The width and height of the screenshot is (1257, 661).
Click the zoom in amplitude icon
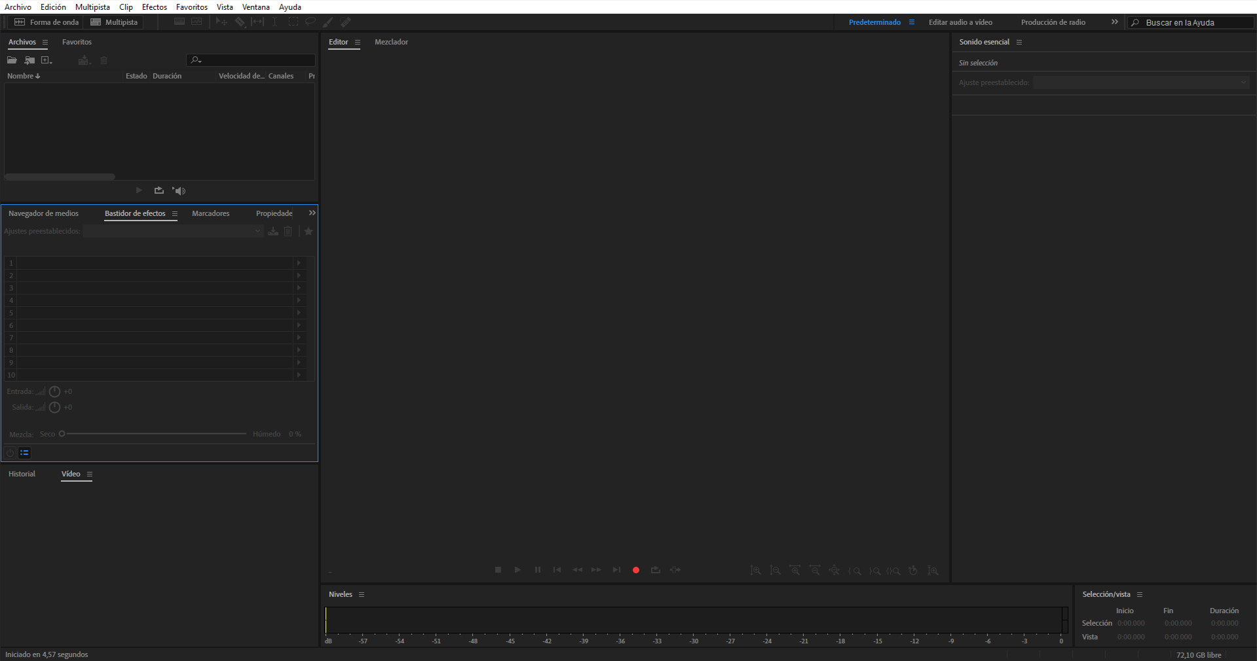(x=756, y=571)
